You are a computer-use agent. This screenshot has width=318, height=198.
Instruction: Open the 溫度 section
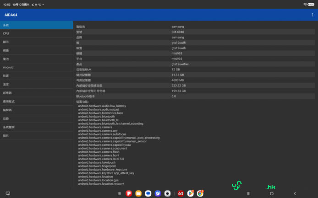point(37,84)
